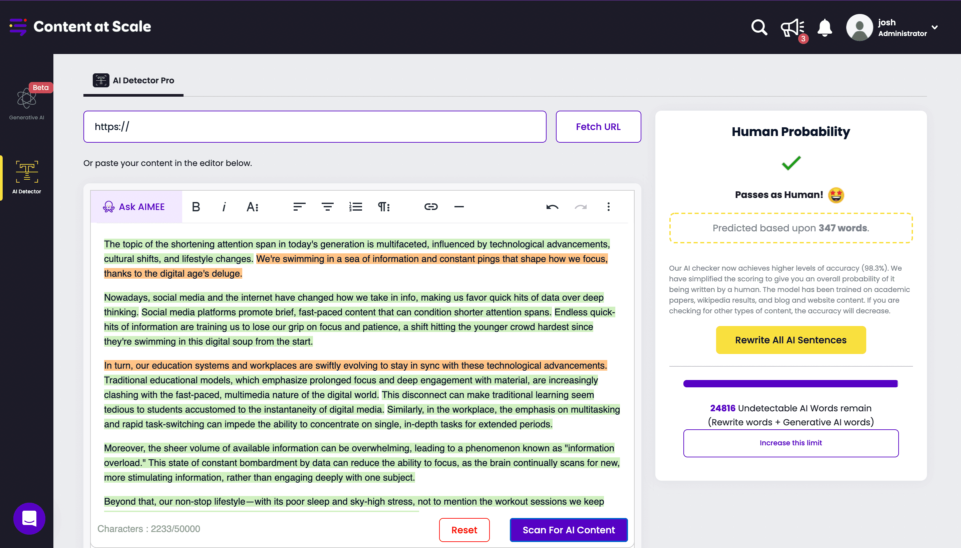
Task: Open the editor's more options menu
Action: [608, 207]
